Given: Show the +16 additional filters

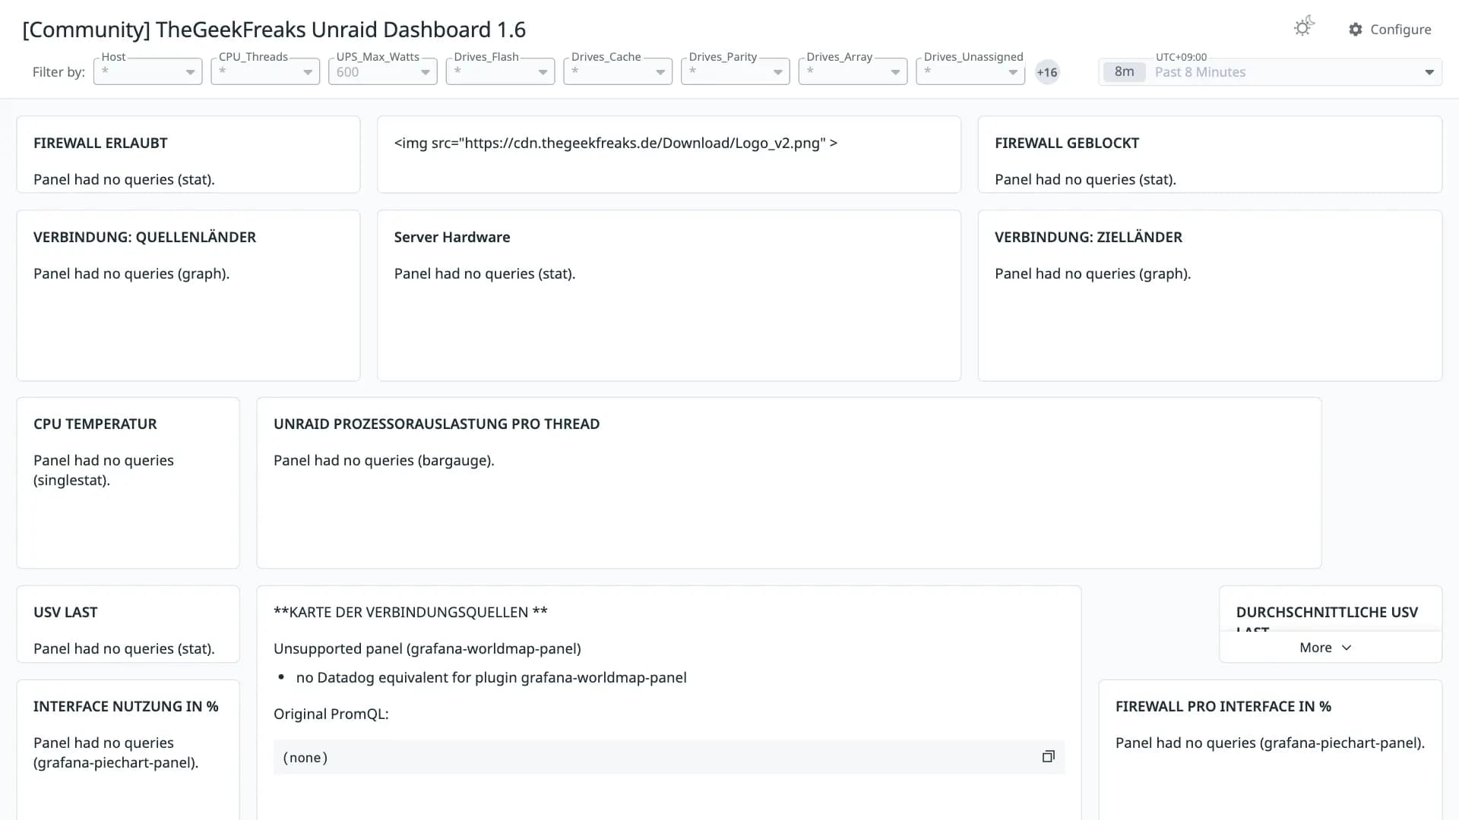Looking at the screenshot, I should tap(1047, 72).
